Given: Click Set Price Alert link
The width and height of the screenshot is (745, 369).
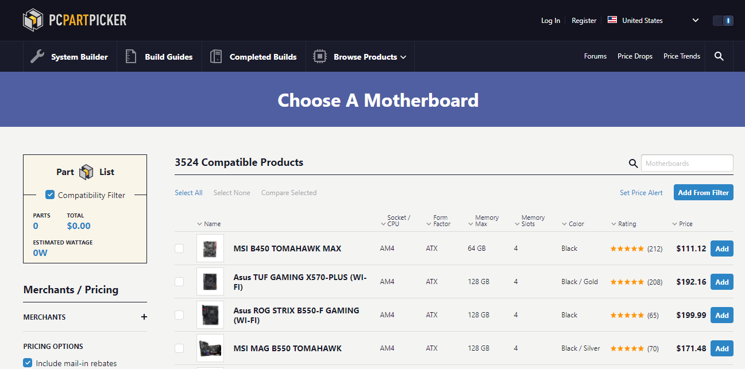Looking at the screenshot, I should pos(641,193).
